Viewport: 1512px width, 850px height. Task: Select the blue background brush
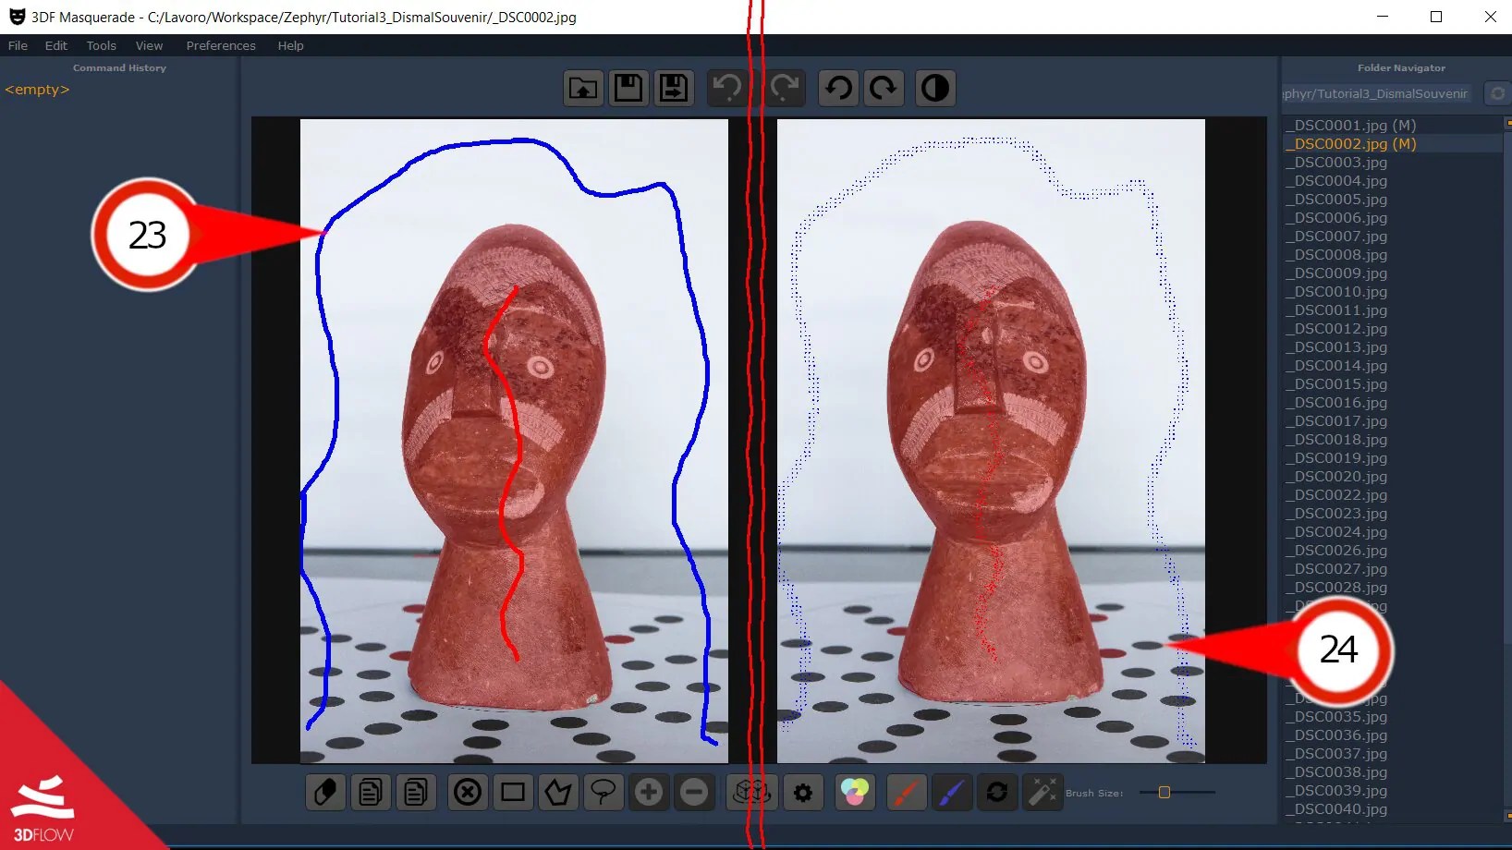click(x=952, y=793)
